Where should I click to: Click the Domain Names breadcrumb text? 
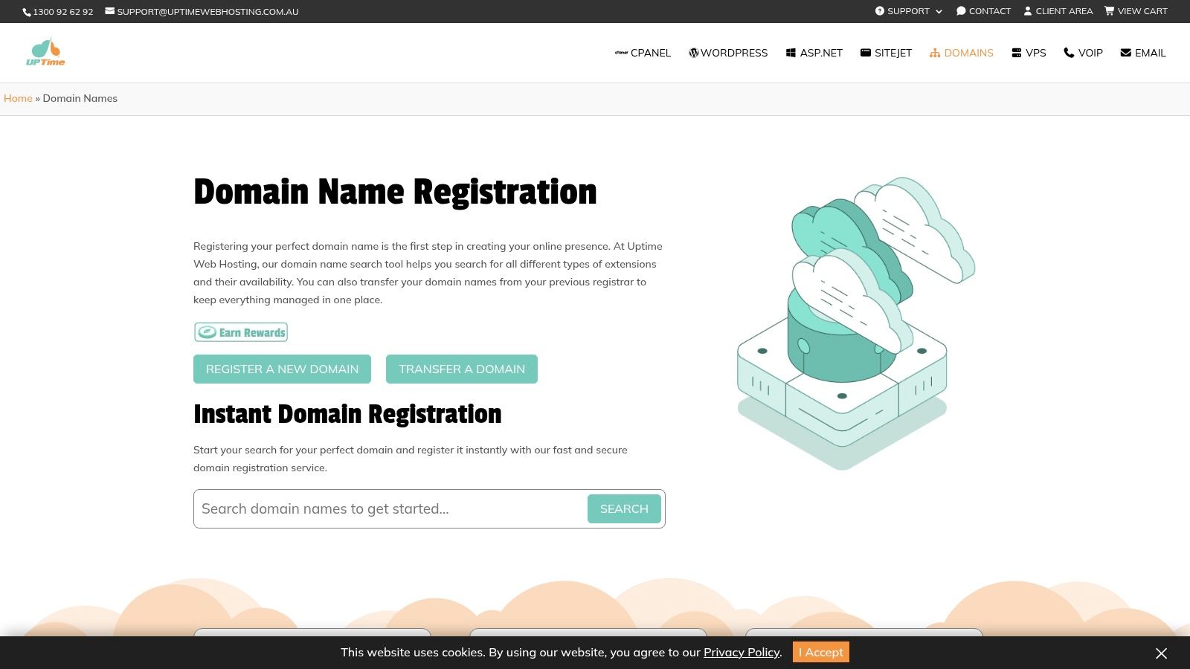[x=80, y=98]
